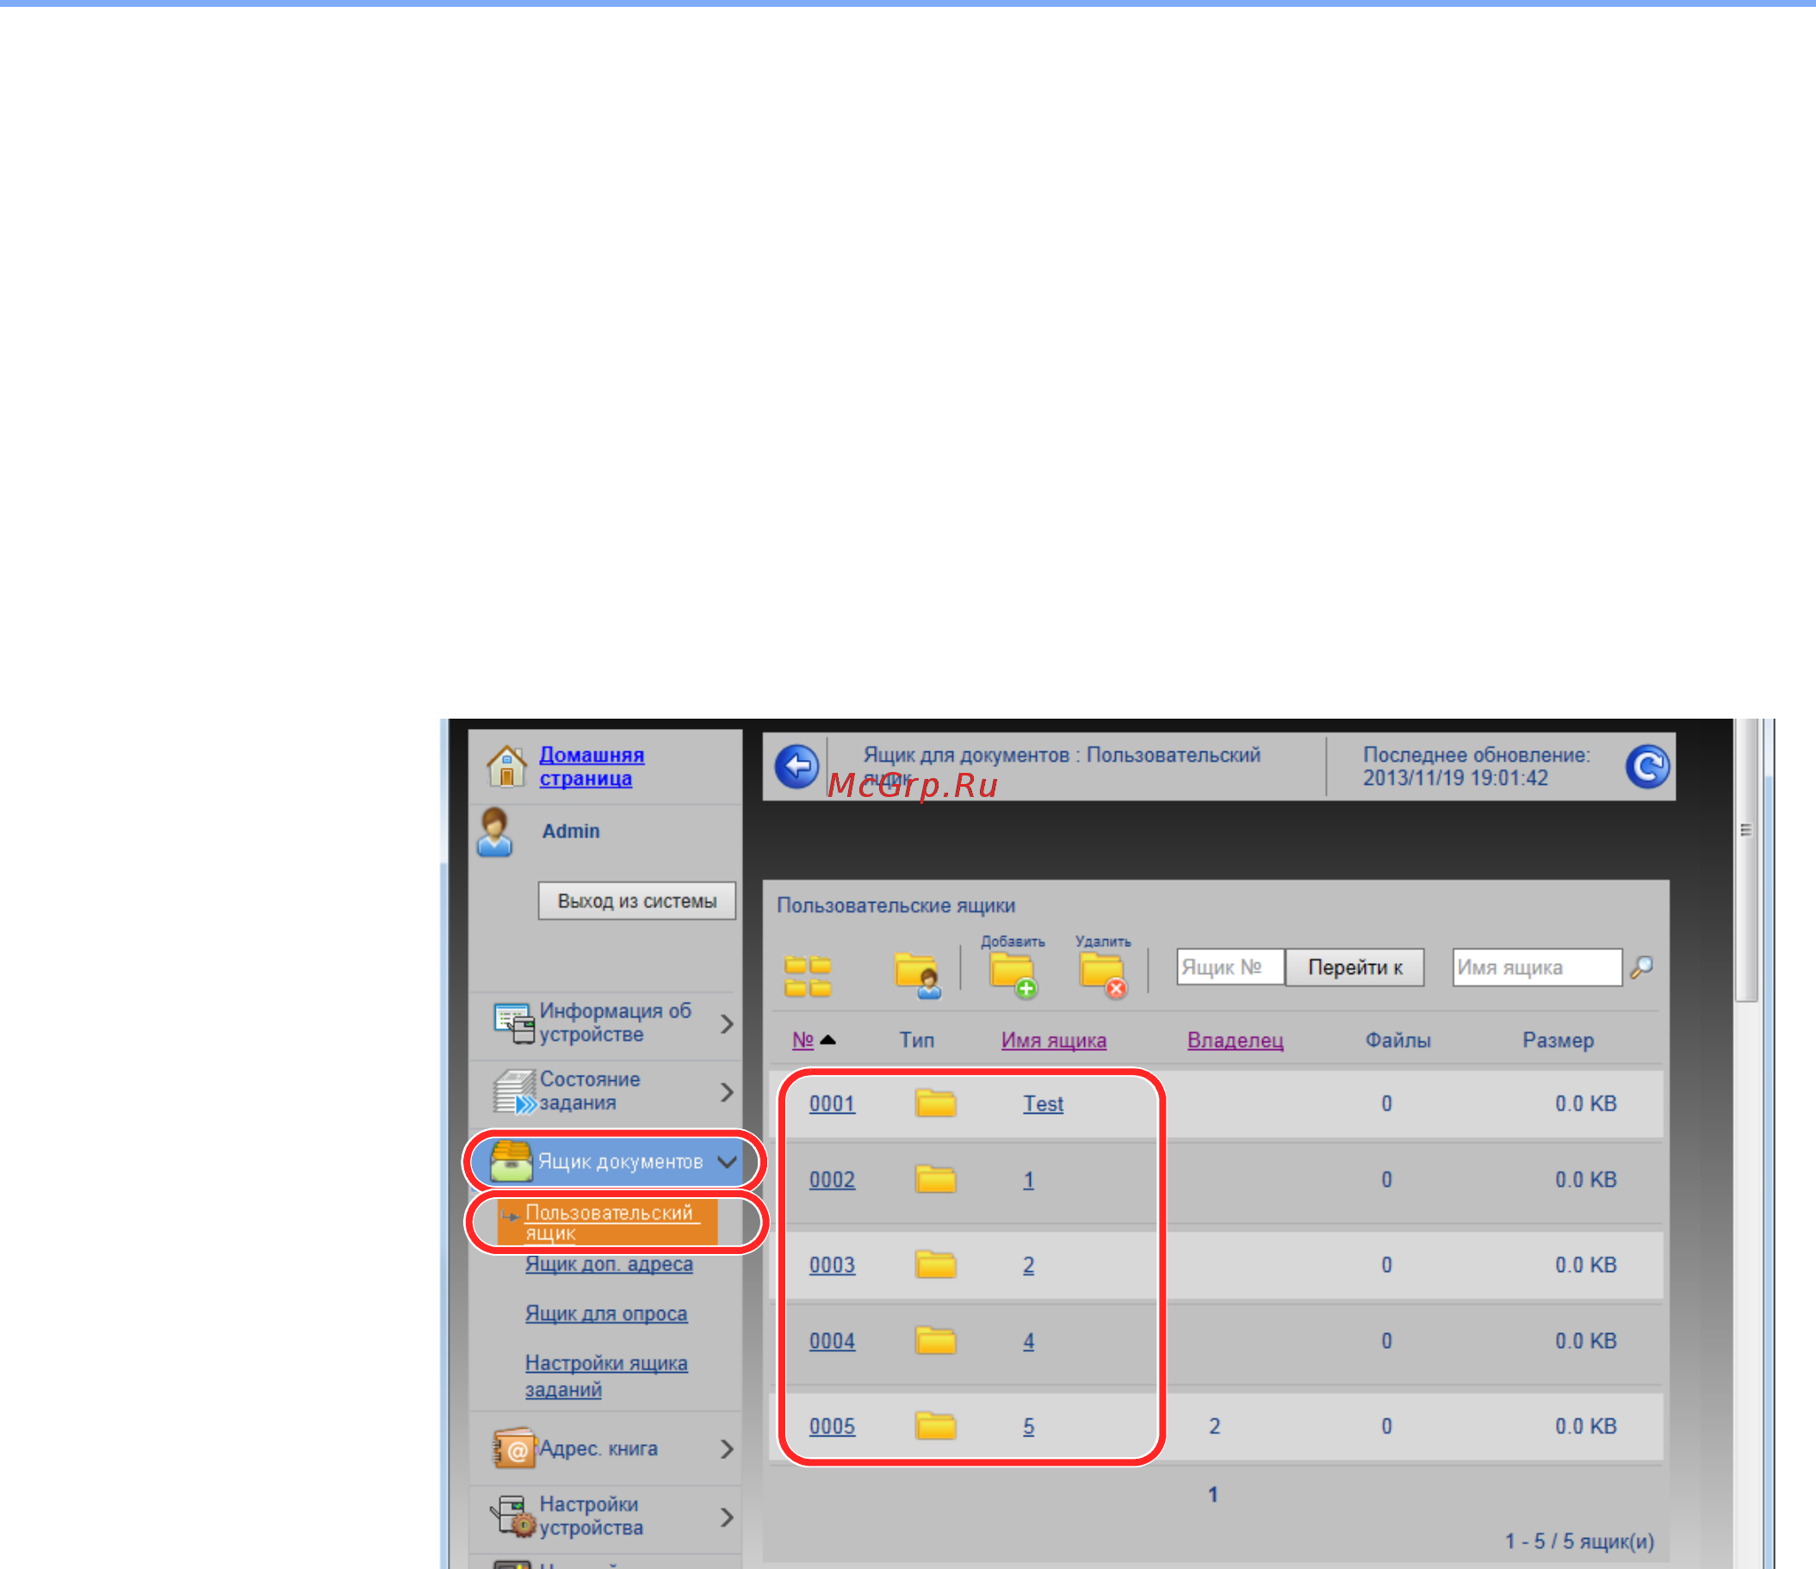Click folder icon in row 0001
The height and width of the screenshot is (1569, 1816).
point(935,1103)
